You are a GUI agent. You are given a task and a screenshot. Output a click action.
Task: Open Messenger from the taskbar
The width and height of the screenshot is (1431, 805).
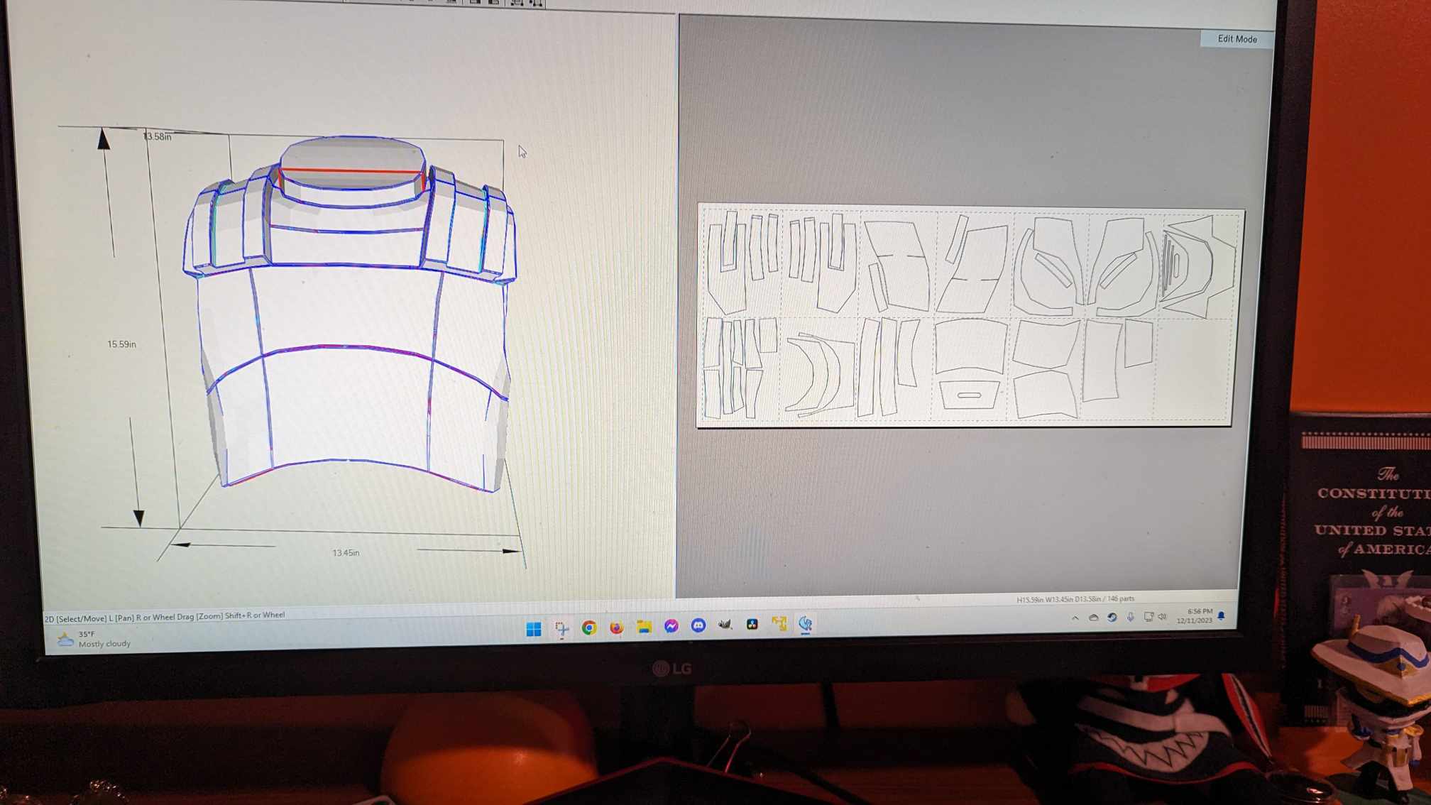point(671,626)
